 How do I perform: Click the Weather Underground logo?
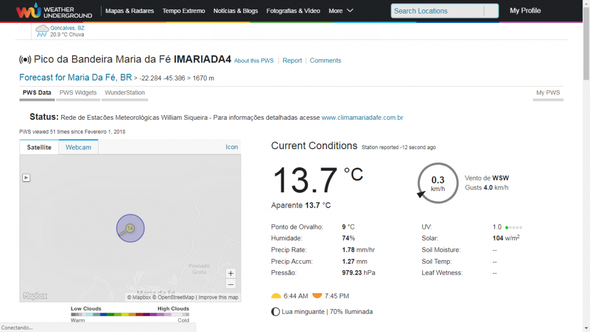click(x=54, y=11)
